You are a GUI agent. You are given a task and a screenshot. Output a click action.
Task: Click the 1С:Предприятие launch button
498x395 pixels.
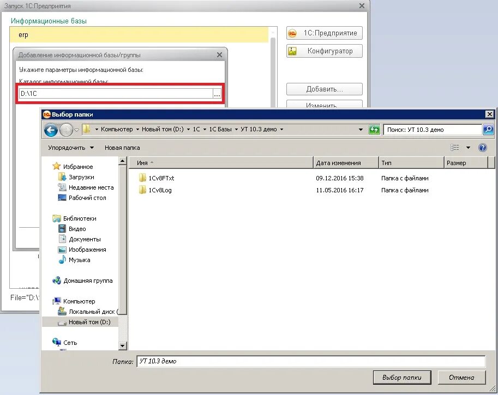tap(324, 33)
